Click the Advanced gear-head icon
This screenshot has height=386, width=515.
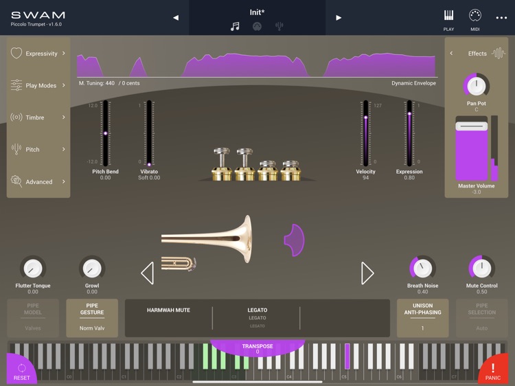coord(16,181)
